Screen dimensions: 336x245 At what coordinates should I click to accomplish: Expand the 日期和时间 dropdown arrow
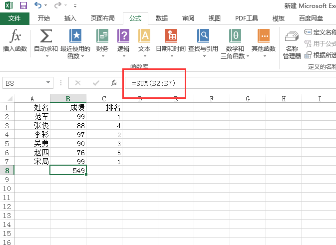(x=172, y=56)
